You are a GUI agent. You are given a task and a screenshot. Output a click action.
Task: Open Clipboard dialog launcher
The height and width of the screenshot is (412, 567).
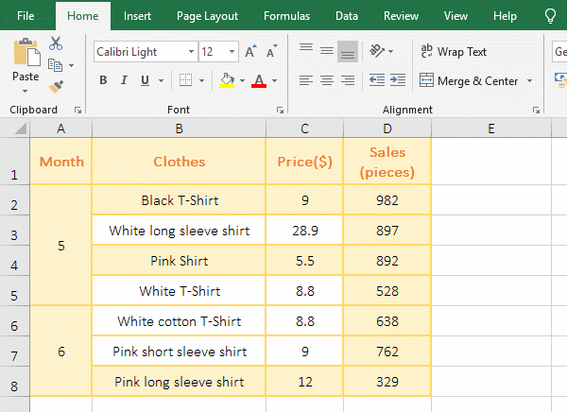pyautogui.click(x=77, y=110)
